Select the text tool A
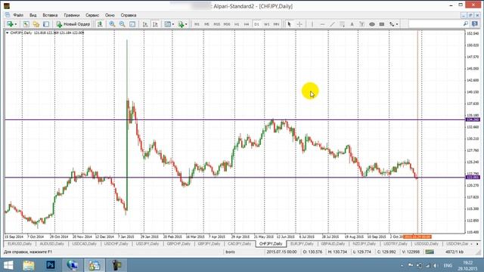The height and width of the screenshot is (272, 484). (352, 24)
